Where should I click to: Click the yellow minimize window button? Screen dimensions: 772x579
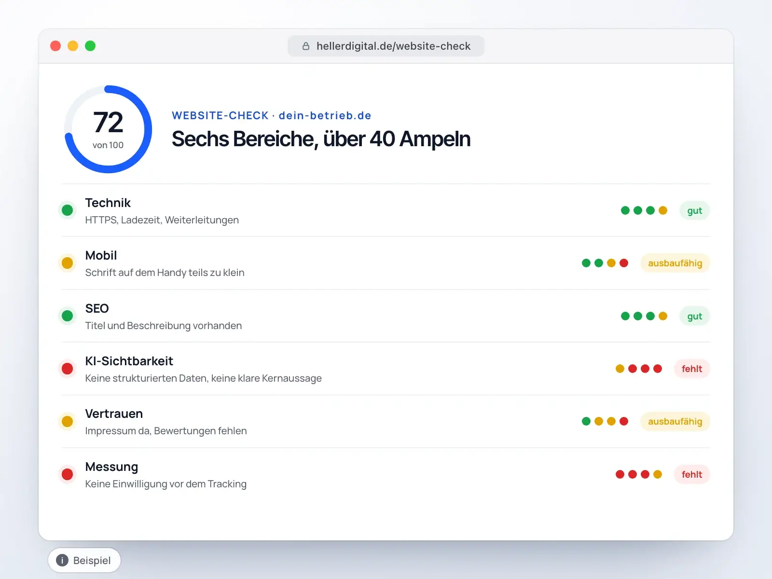click(73, 46)
